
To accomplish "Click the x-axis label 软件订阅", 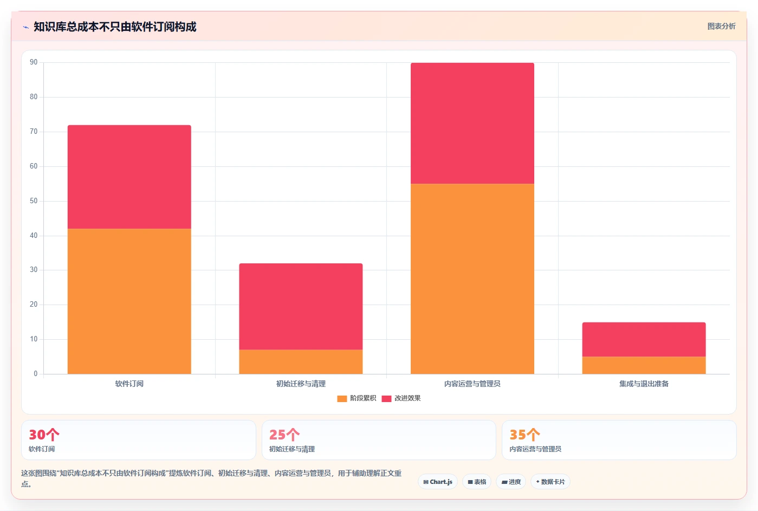I will click(x=129, y=384).
